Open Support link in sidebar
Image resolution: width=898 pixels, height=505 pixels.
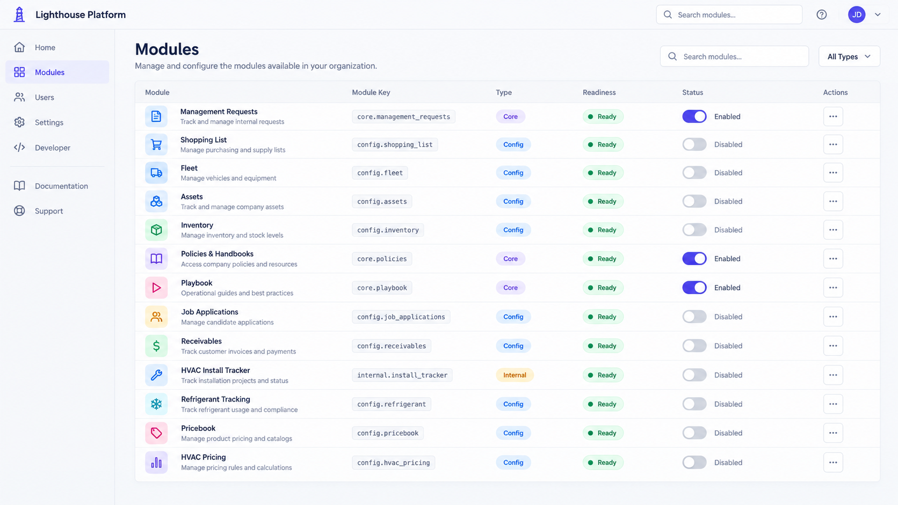point(57,211)
